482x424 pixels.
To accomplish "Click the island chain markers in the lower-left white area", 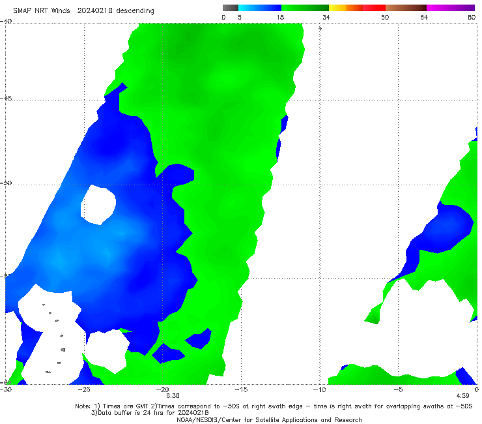I will [x=54, y=338].
